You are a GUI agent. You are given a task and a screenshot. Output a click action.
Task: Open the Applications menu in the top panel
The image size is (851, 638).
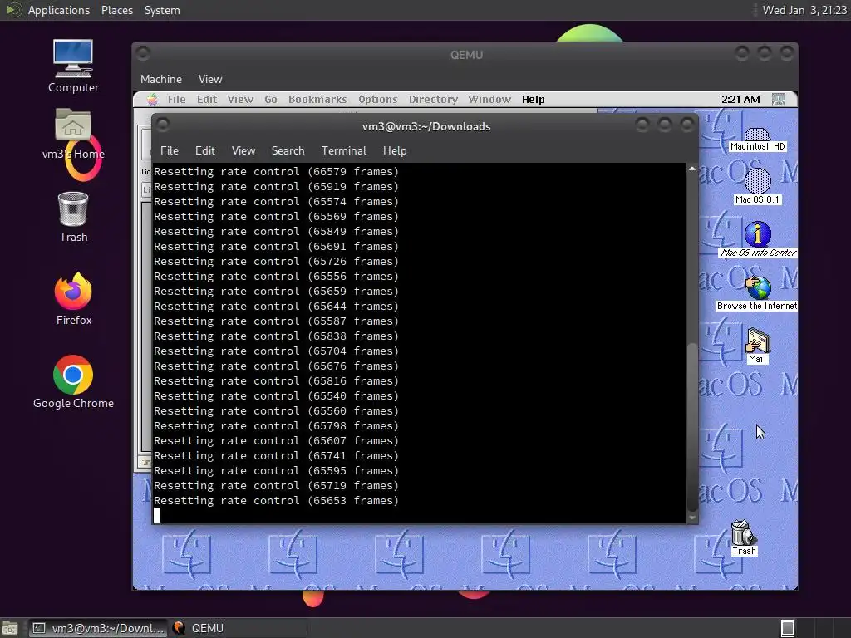click(59, 10)
